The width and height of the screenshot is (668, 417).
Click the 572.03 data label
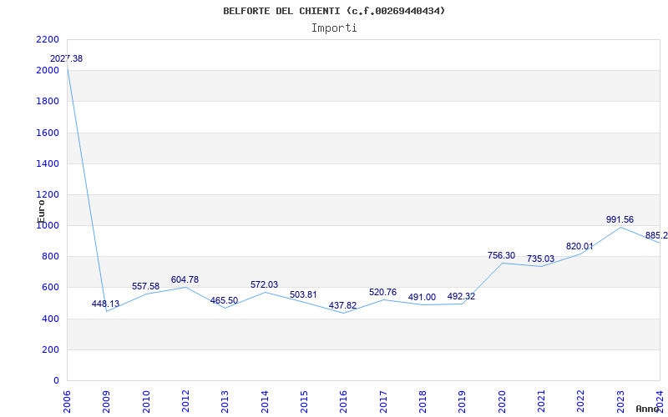tap(264, 284)
